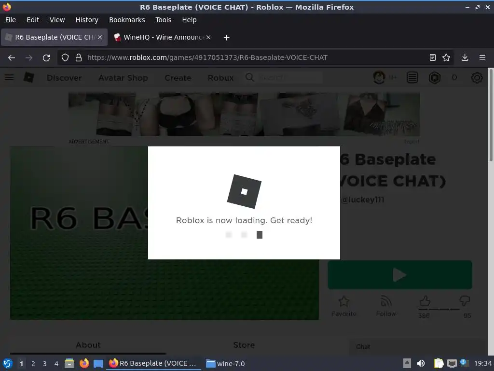Open the View menu
494x371 pixels.
tap(57, 20)
